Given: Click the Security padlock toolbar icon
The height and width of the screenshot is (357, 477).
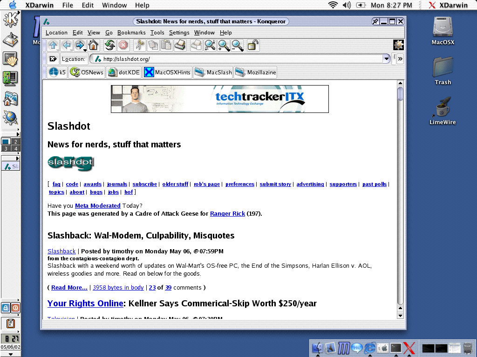Looking at the screenshot, I should (x=253, y=46).
